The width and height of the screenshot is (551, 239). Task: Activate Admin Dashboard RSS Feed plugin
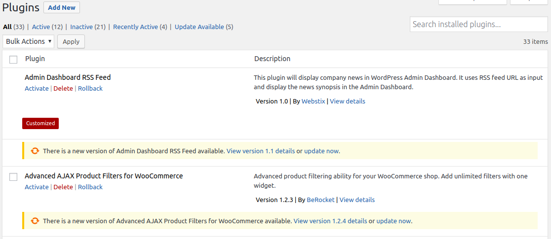click(37, 88)
